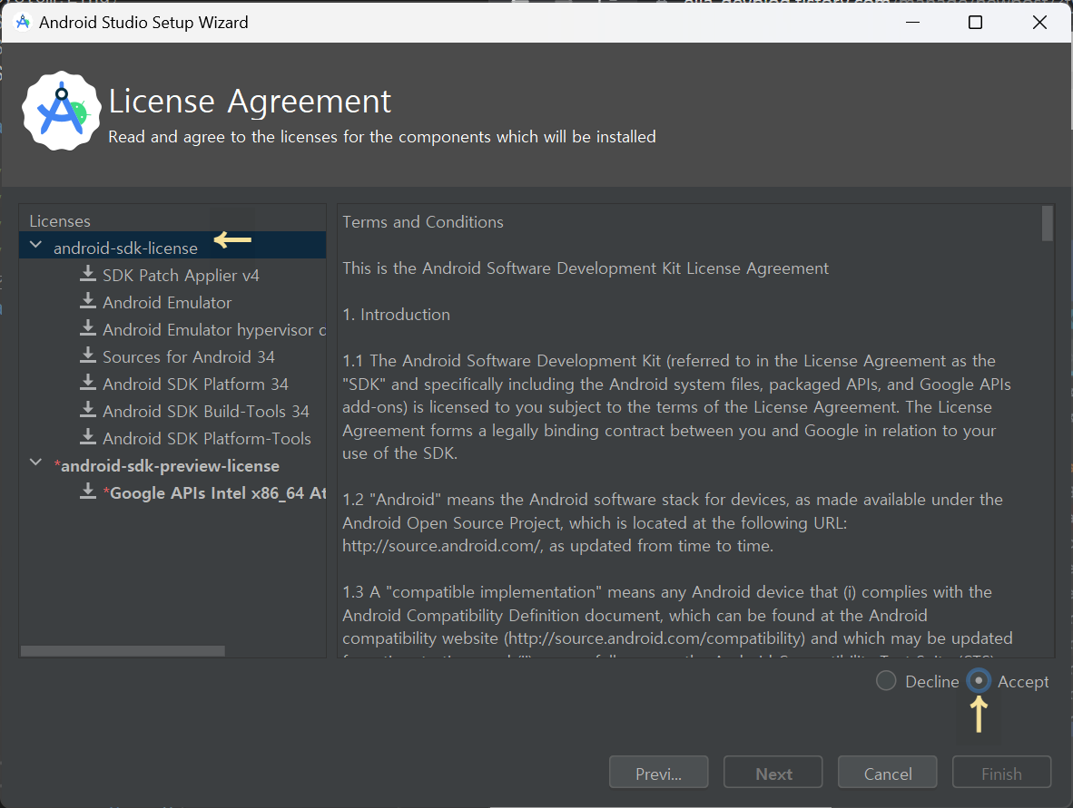
Task: Select the android-sdk-preview-license entry
Action: (167, 466)
